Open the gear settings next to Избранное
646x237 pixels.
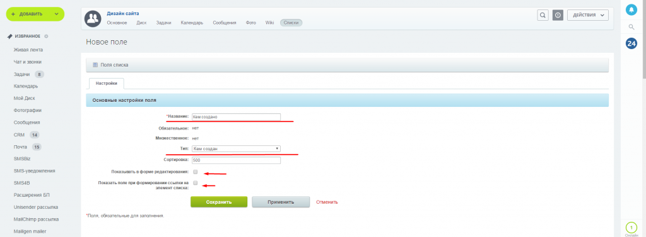click(46, 36)
